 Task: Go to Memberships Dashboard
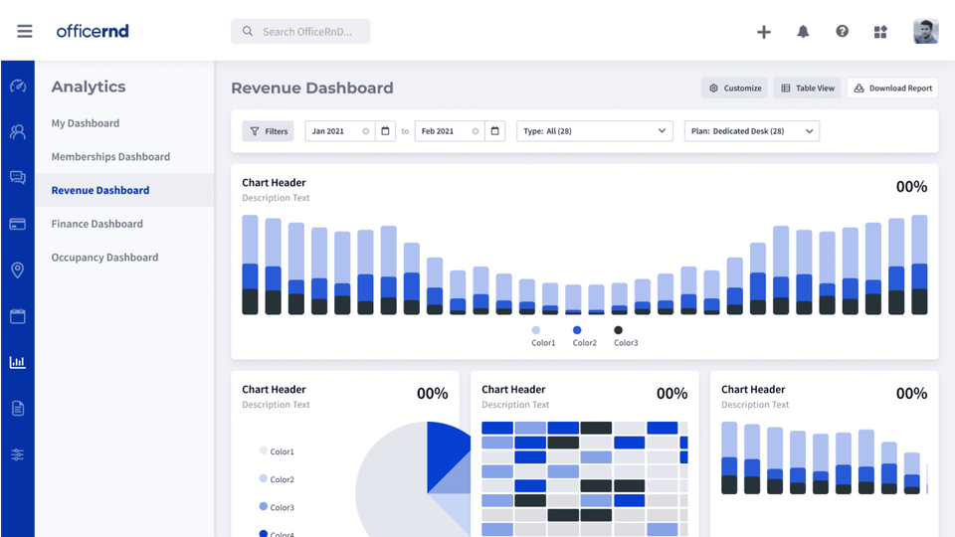110,157
